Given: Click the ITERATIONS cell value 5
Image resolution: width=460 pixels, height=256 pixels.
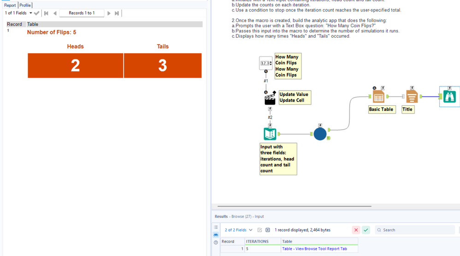Looking at the screenshot, I should (263, 249).
